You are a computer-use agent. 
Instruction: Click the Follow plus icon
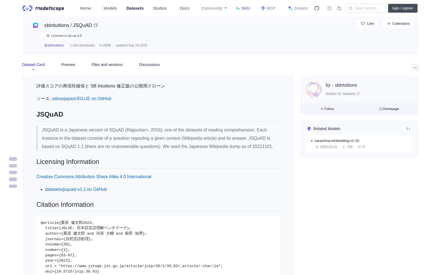pos(322,109)
